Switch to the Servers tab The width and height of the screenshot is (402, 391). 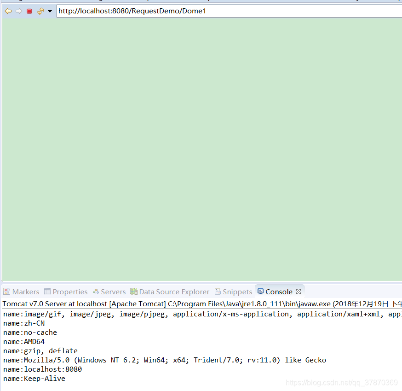pyautogui.click(x=109, y=292)
